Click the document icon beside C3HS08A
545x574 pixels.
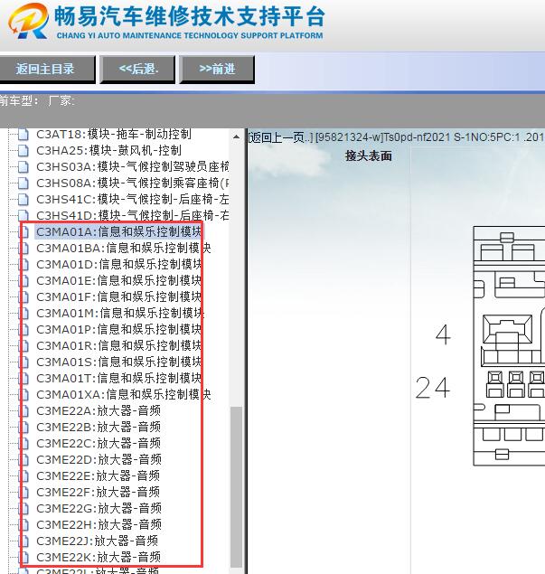[23, 183]
